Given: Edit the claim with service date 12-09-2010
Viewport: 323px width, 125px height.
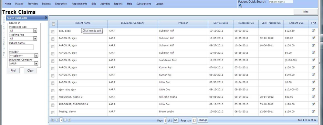Looking at the screenshot, I should point(314,52).
